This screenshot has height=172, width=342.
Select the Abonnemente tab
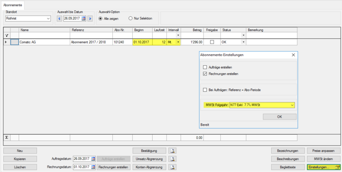(12, 5)
